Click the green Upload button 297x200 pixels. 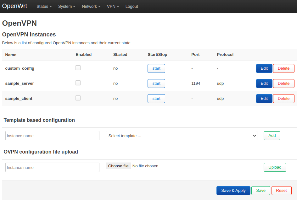[275, 167]
